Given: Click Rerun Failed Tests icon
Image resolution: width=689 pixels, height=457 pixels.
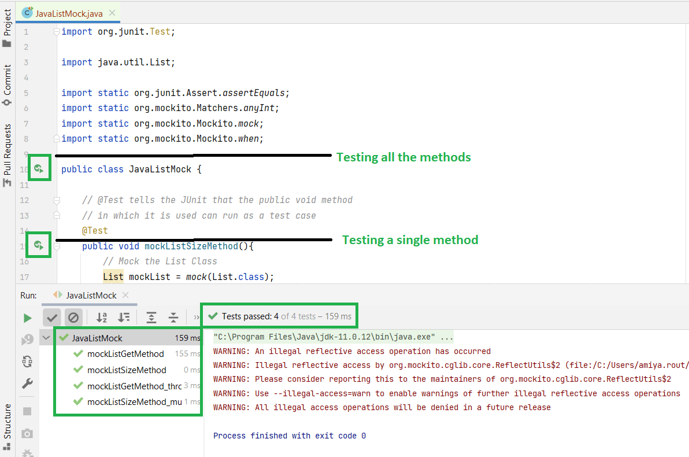Looking at the screenshot, I should 27,340.
